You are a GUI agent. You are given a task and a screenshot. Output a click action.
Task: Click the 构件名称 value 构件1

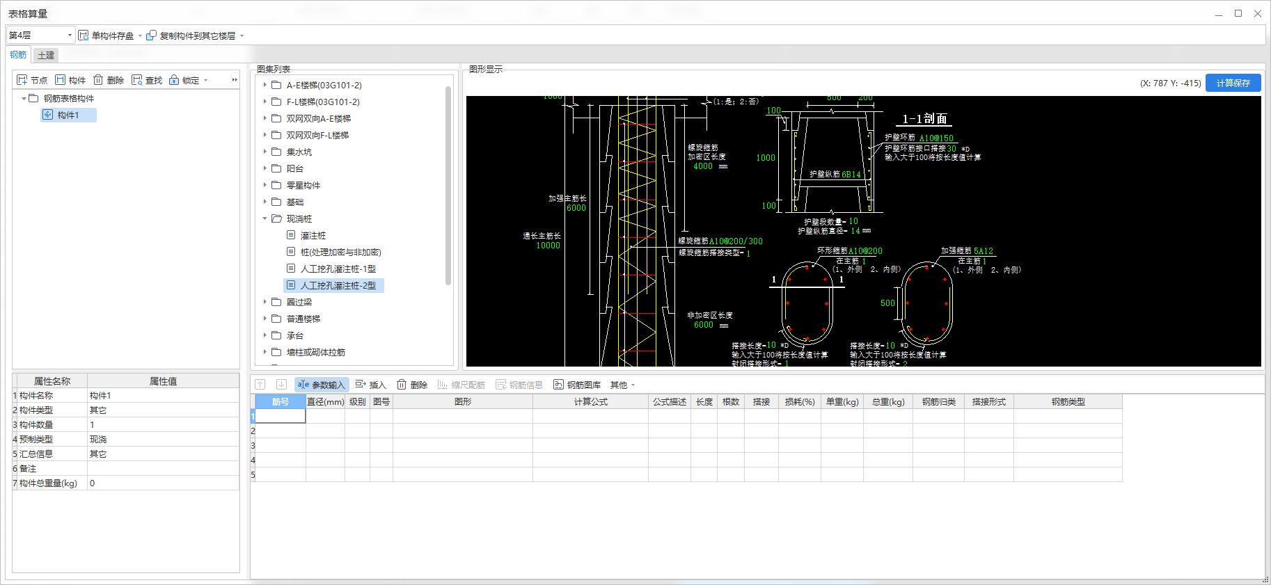(163, 395)
